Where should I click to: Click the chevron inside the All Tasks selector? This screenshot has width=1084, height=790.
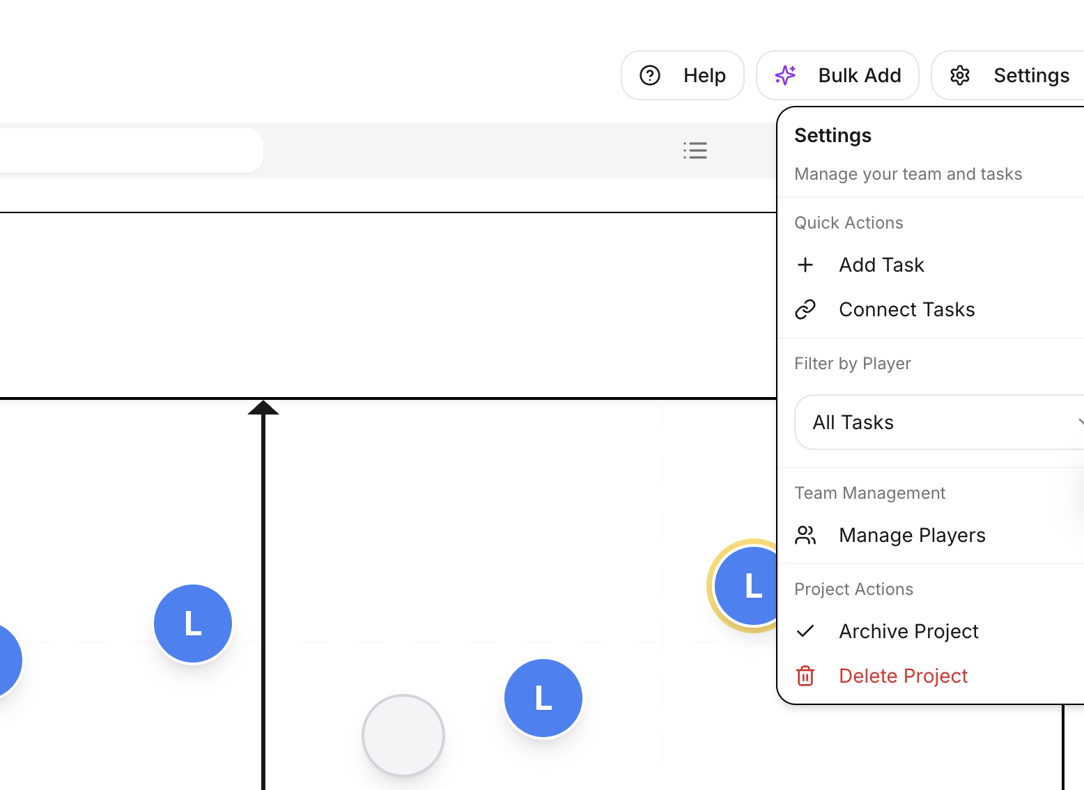(x=1081, y=422)
